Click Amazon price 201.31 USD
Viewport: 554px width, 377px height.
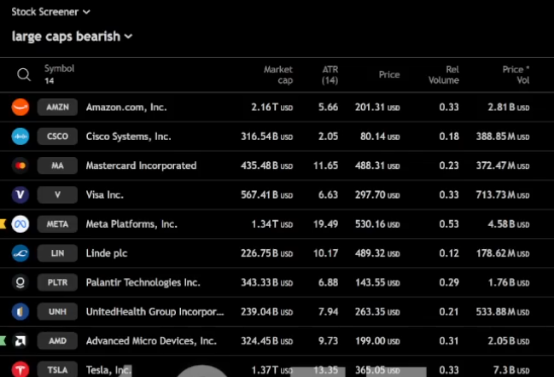coord(377,107)
